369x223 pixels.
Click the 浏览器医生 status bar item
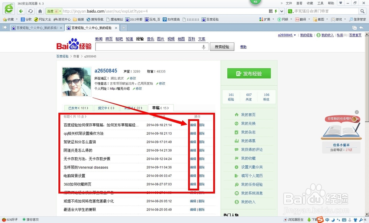point(294,219)
